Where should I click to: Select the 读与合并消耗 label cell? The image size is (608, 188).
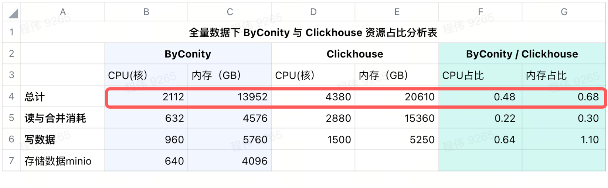click(x=62, y=118)
